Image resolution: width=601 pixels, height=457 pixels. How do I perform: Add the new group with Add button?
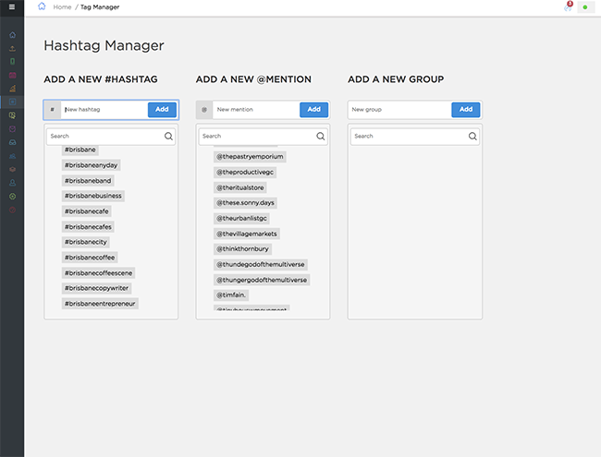pyautogui.click(x=466, y=110)
